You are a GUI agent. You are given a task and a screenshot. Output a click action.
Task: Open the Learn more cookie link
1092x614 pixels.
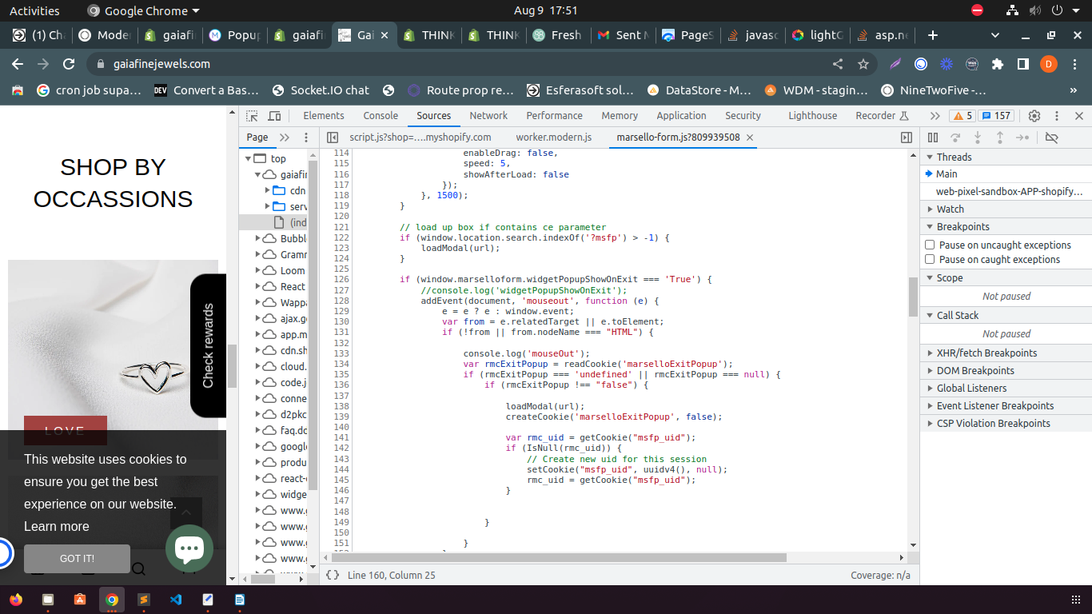point(57,526)
